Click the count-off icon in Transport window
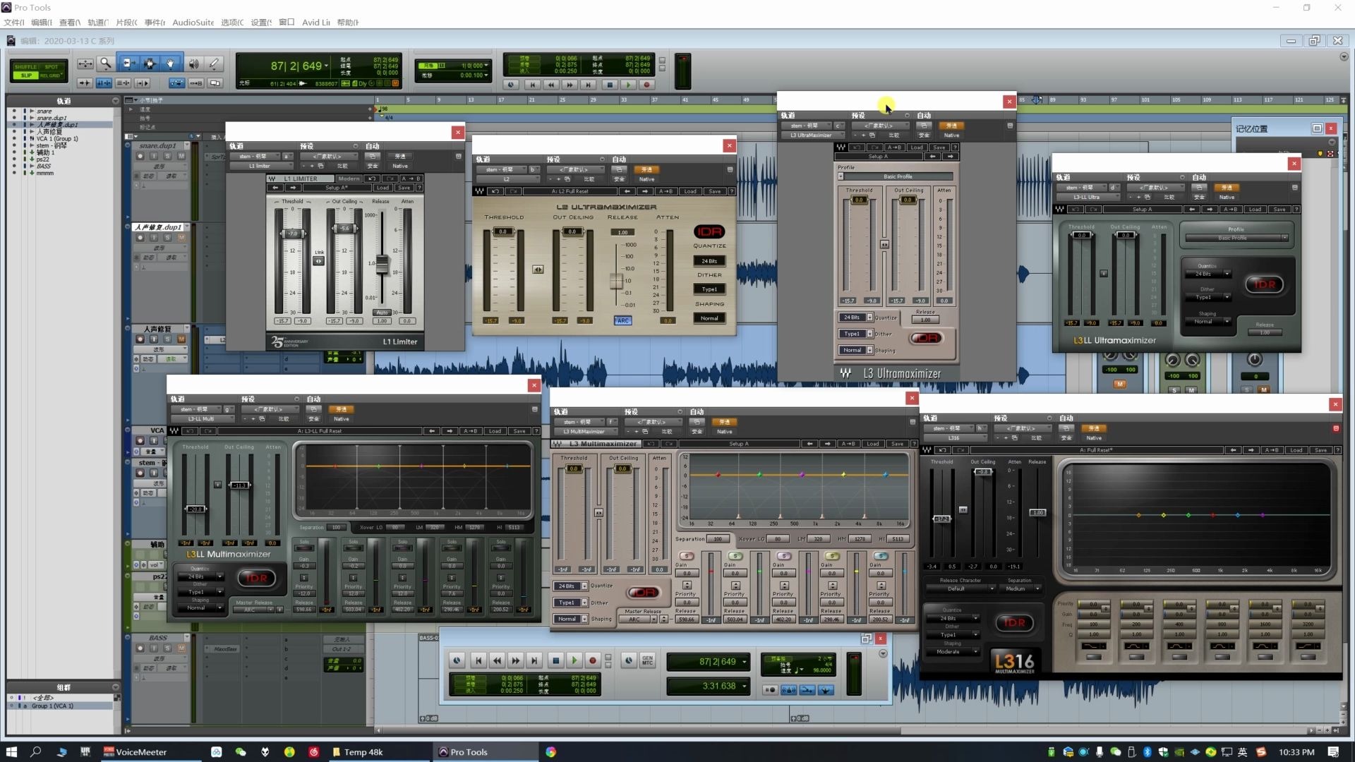 tap(807, 689)
